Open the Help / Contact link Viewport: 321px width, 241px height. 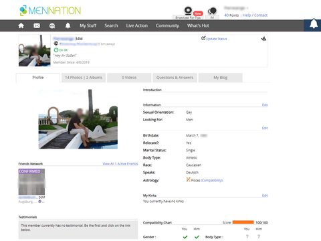255,15
